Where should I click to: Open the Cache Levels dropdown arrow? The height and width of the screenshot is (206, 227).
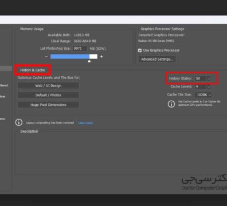[209, 87]
